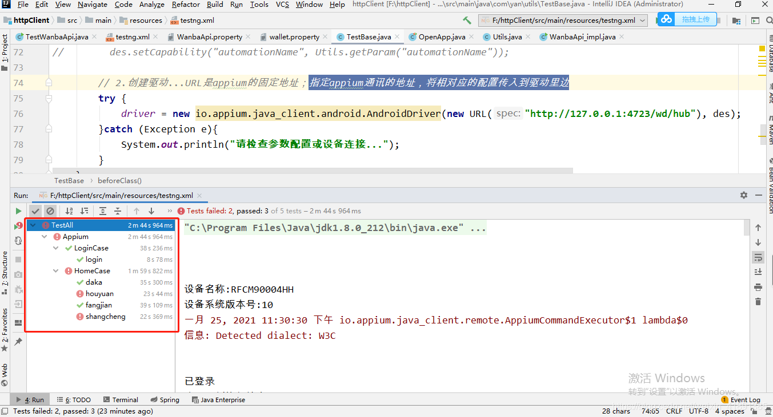Select the failed shangcheng test
The image size is (773, 417).
(105, 317)
